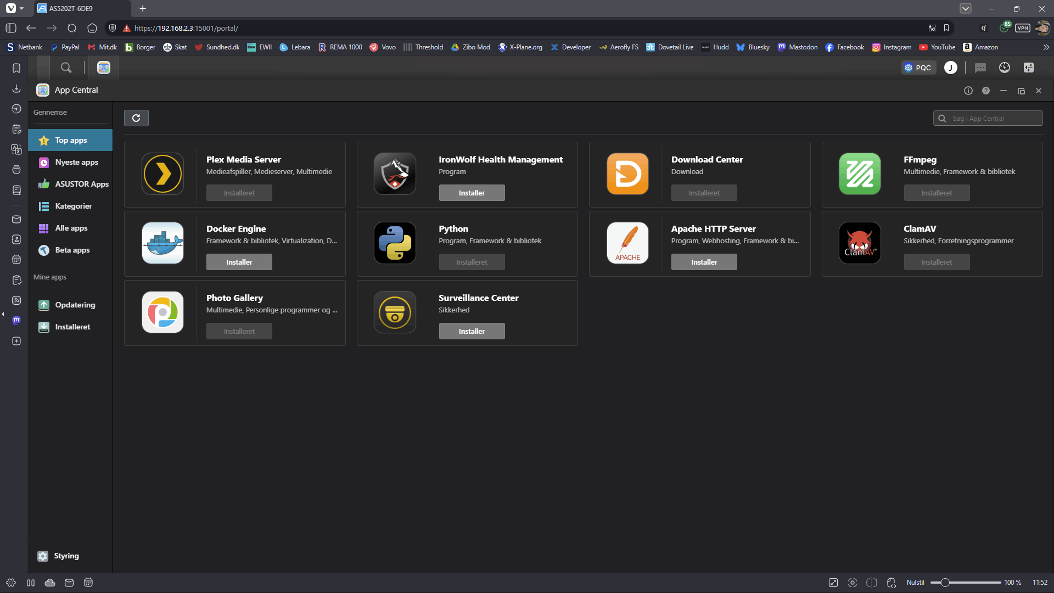Toggle the browser sidebar panel button

pyautogui.click(x=11, y=28)
